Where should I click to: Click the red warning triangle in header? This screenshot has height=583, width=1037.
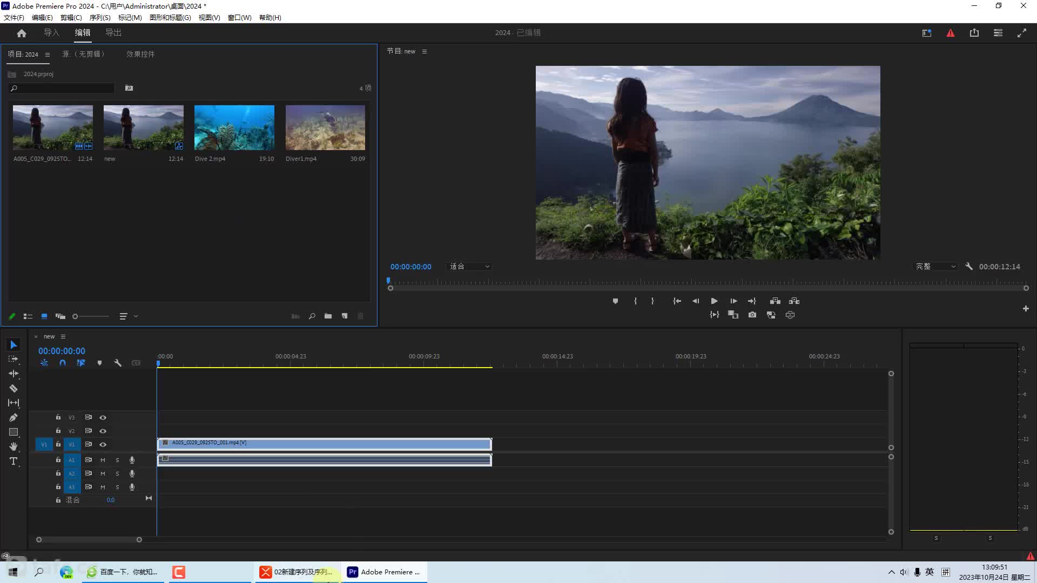(x=951, y=33)
